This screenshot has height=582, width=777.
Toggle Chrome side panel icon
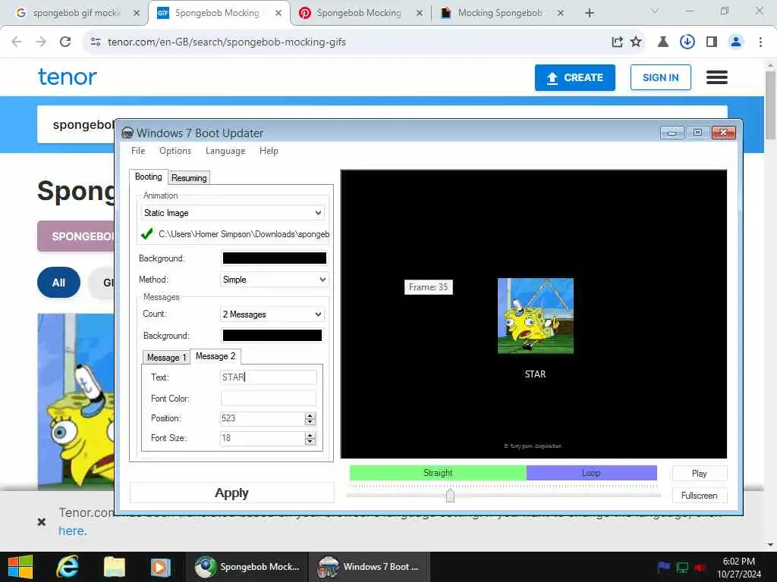712,42
